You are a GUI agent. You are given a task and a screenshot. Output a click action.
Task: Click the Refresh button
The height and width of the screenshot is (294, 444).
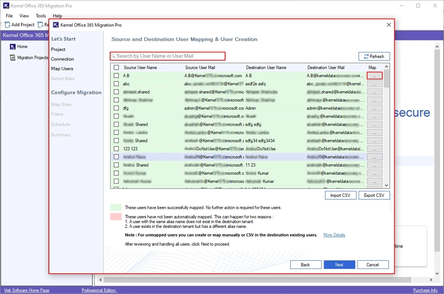[x=374, y=56]
